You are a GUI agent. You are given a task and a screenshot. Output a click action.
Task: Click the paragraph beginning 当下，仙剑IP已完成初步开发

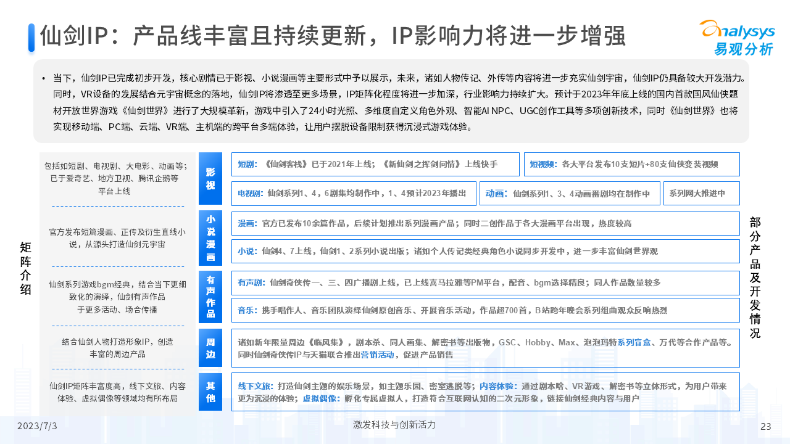[395, 103]
